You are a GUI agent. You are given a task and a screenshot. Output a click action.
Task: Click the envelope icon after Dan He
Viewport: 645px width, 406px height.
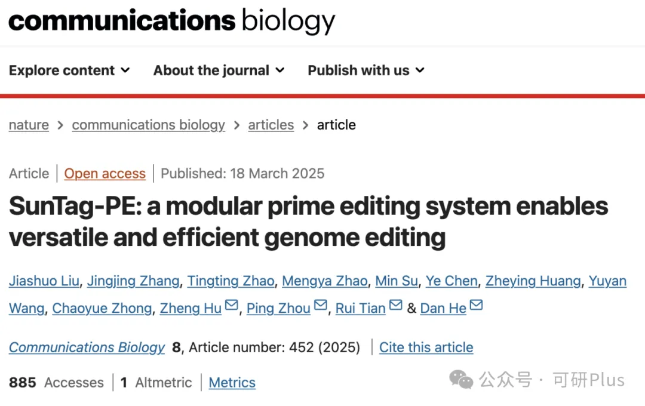click(476, 306)
